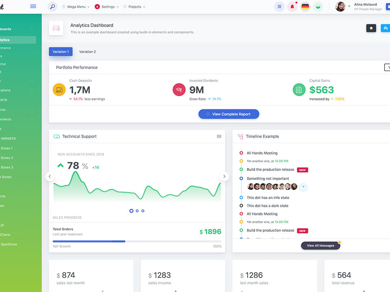The width and height of the screenshot is (390, 292).
Task: Select Boxes 2 in sidebar
Action: click(x=7, y=158)
